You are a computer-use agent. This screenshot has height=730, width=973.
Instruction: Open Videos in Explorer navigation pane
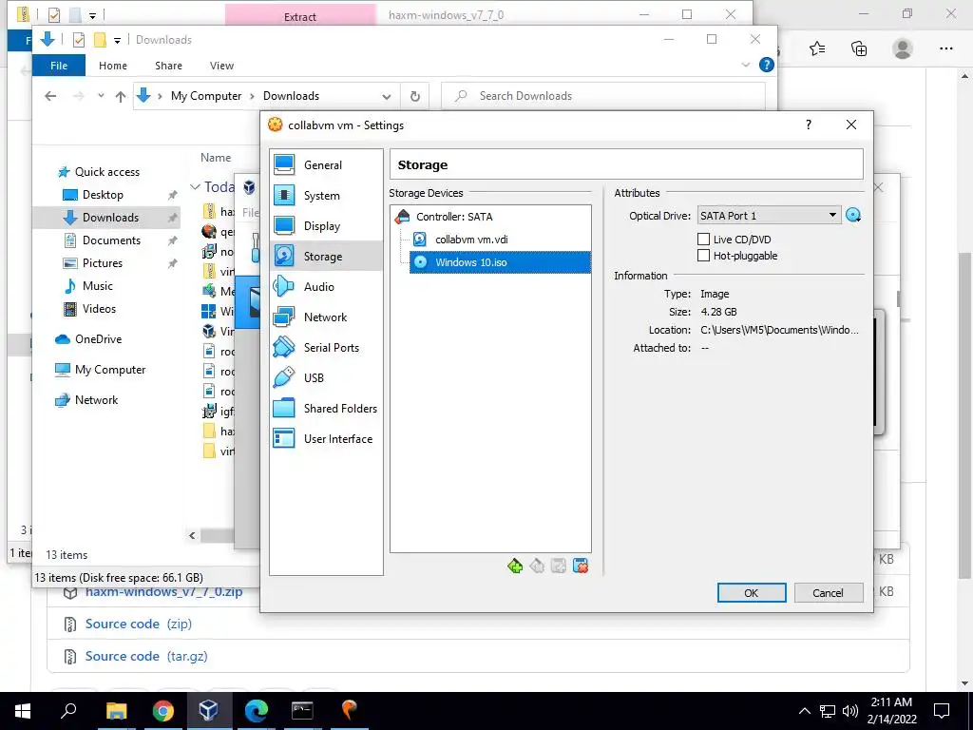coord(99,309)
